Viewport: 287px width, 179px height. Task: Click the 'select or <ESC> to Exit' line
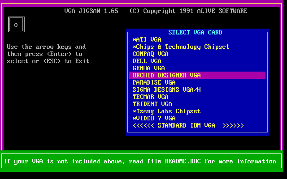click(48, 61)
